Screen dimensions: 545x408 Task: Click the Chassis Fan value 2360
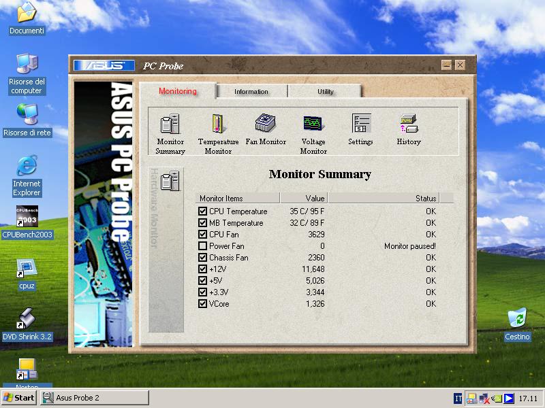316,258
